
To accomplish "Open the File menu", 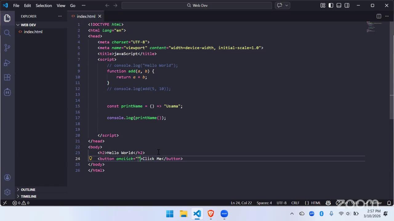I will (x=16, y=6).
